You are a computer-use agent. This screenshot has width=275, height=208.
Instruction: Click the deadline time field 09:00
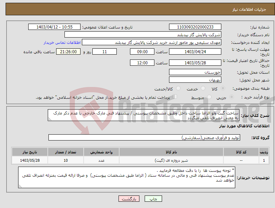tap(142, 51)
